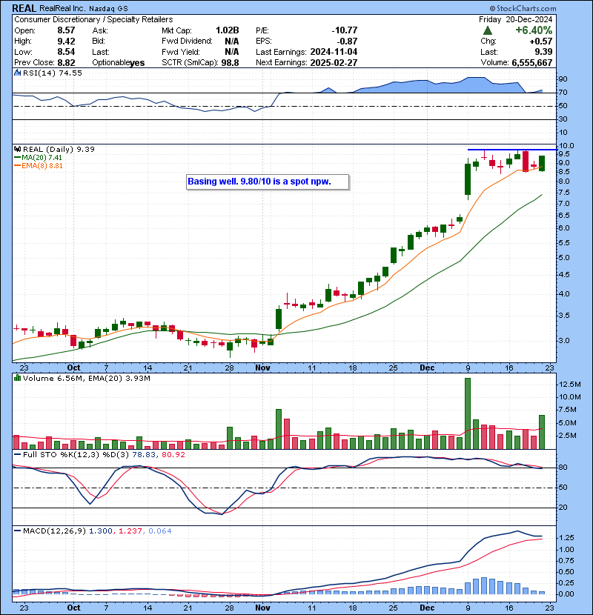Click the RSI panel line icon
The image size is (593, 615).
(17, 73)
